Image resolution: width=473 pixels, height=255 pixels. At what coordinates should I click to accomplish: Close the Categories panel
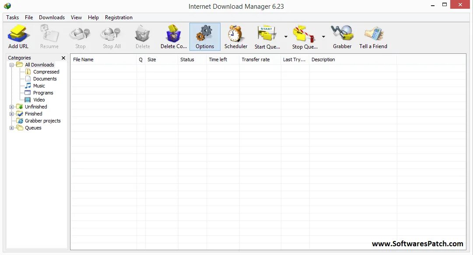point(63,58)
